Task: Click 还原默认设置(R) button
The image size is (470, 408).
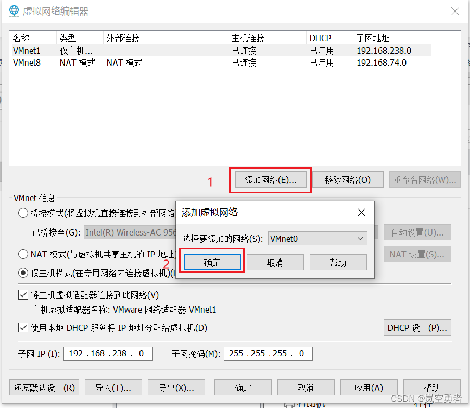Action: click(44, 388)
